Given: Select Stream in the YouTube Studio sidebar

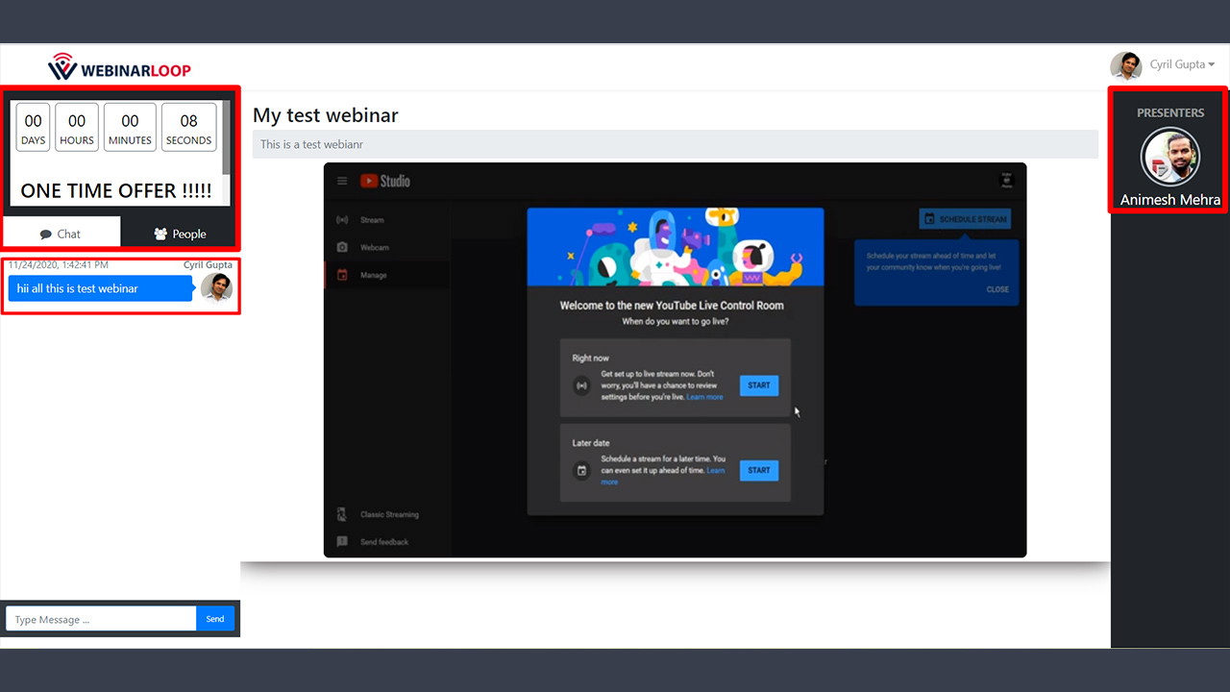Looking at the screenshot, I should coord(373,220).
